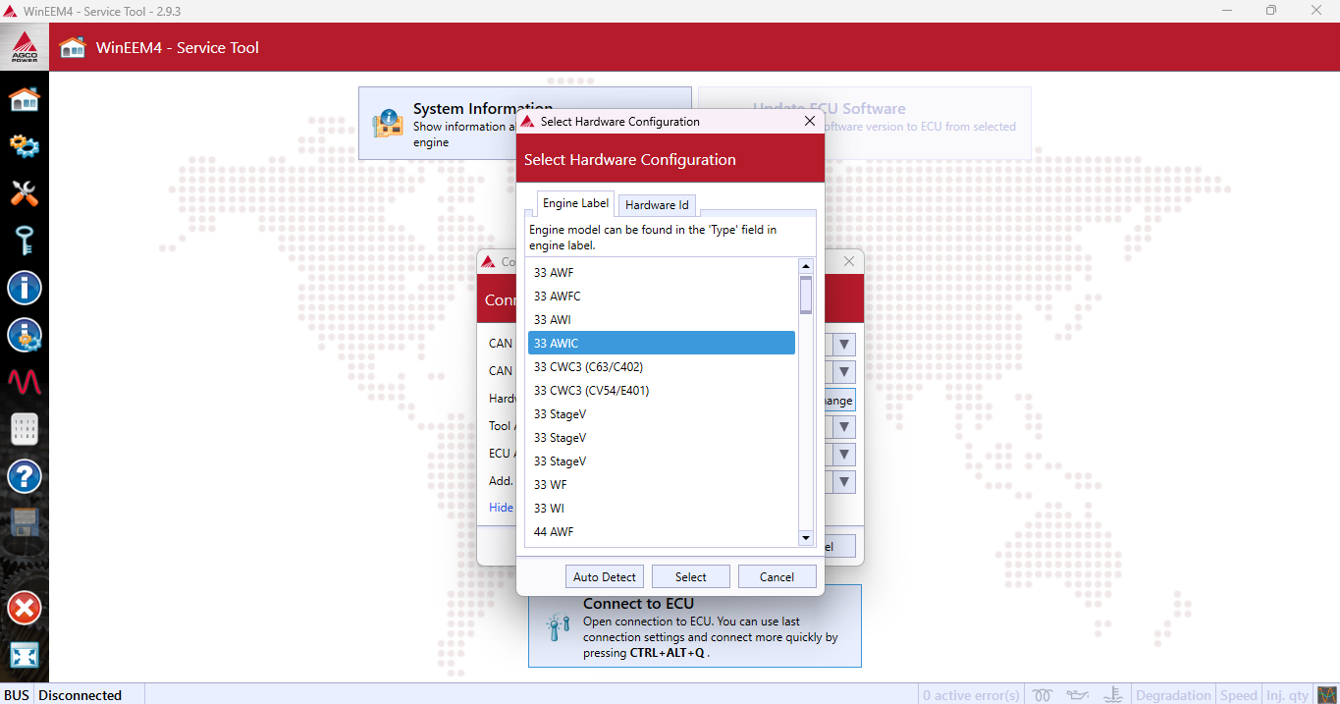Click the Auto Detect button

(605, 577)
